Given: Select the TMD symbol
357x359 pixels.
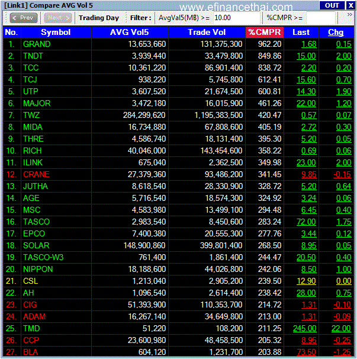Looking at the screenshot, I should pos(31,329).
